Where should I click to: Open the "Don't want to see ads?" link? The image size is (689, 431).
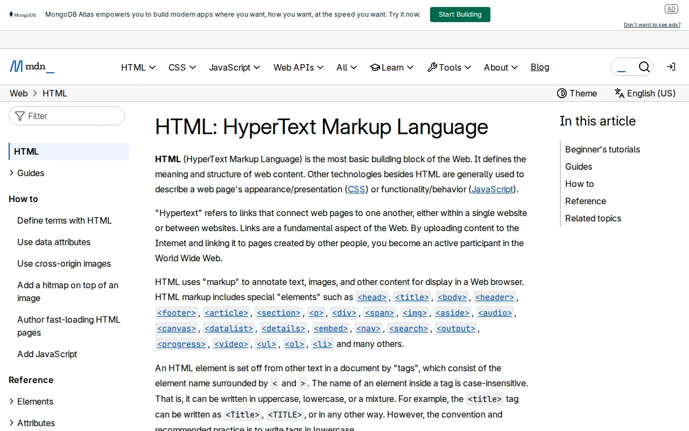pyautogui.click(x=652, y=24)
